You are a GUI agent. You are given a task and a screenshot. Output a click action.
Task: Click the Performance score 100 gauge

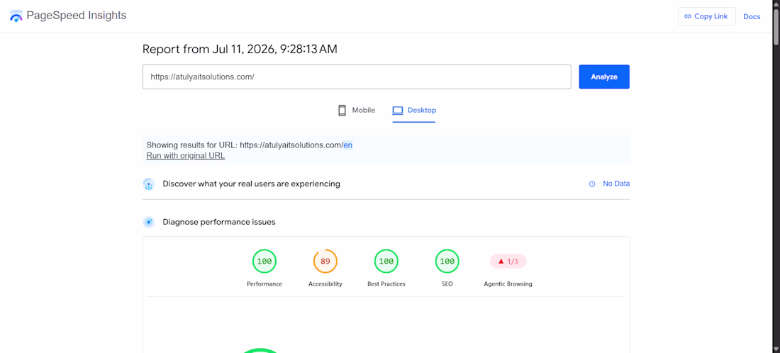pyautogui.click(x=264, y=262)
